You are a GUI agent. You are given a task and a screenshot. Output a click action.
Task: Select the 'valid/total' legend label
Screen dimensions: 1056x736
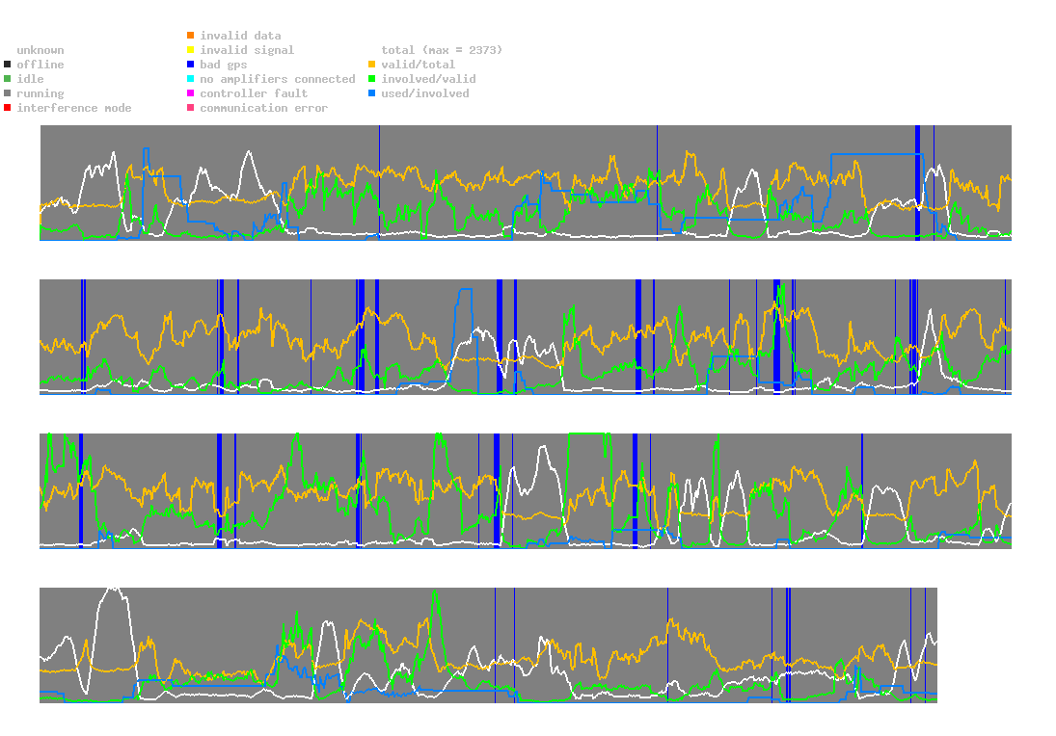pyautogui.click(x=419, y=65)
